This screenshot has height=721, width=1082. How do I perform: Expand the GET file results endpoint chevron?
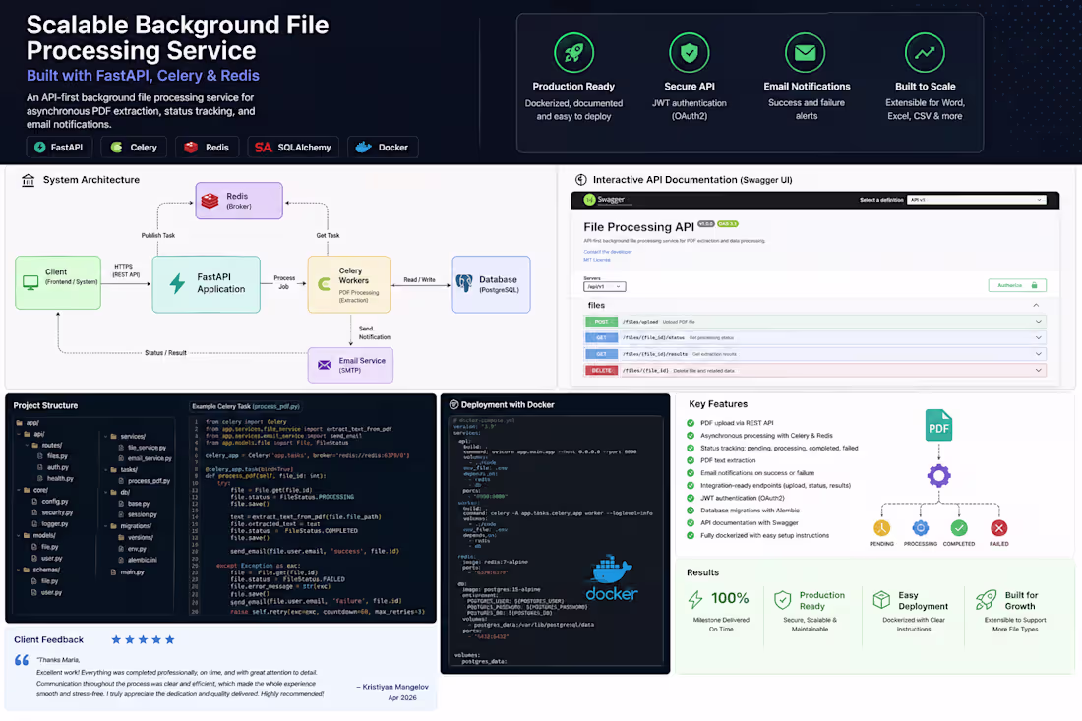[x=1038, y=354]
